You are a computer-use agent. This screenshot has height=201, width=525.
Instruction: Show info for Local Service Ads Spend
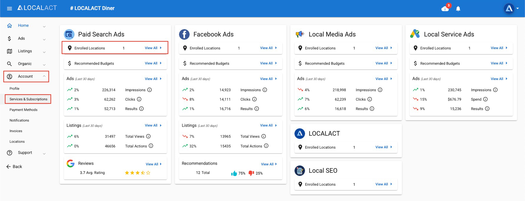click(486, 99)
